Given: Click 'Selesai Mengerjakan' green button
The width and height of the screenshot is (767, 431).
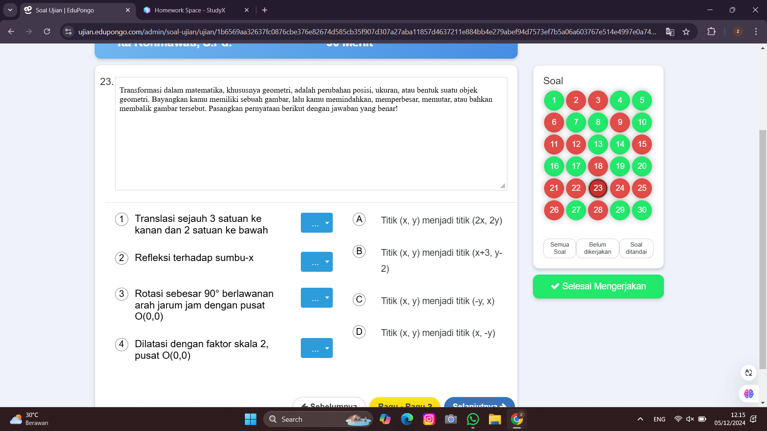Looking at the screenshot, I should 598,286.
